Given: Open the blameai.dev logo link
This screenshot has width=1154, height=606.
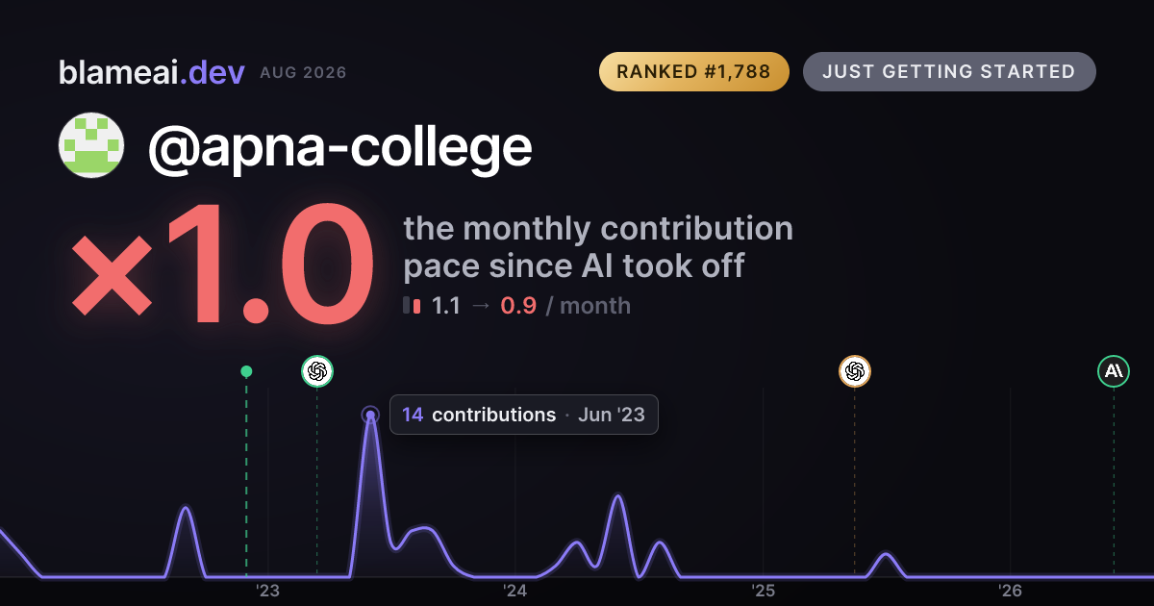Looking at the screenshot, I should [151, 72].
